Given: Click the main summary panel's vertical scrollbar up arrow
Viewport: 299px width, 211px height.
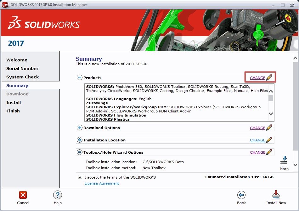Looking at the screenshot, I should click(x=295, y=58).
